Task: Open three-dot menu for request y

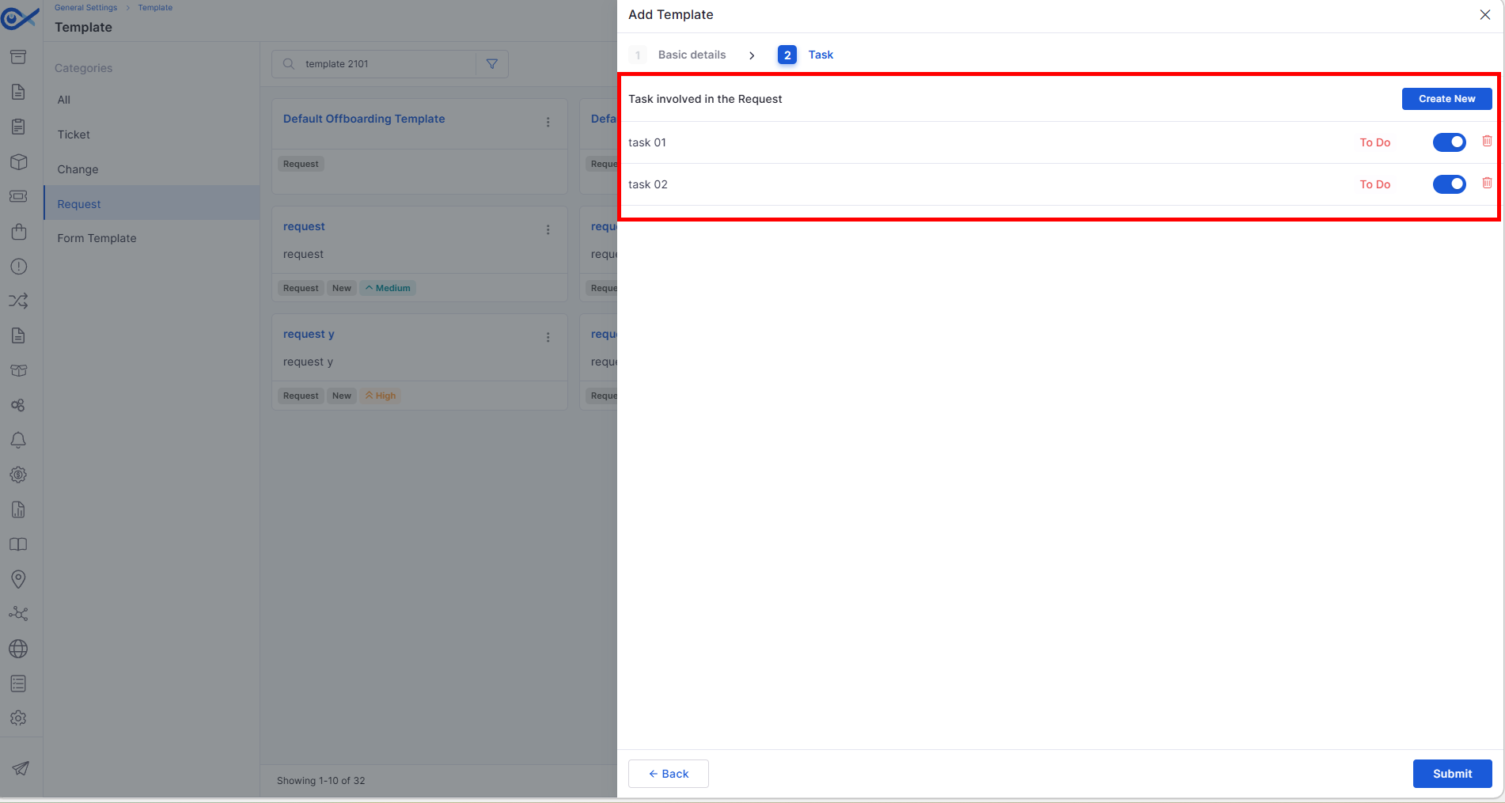Action: (x=548, y=338)
